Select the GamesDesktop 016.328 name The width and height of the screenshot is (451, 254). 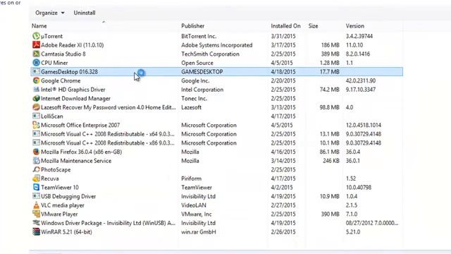click(69, 72)
